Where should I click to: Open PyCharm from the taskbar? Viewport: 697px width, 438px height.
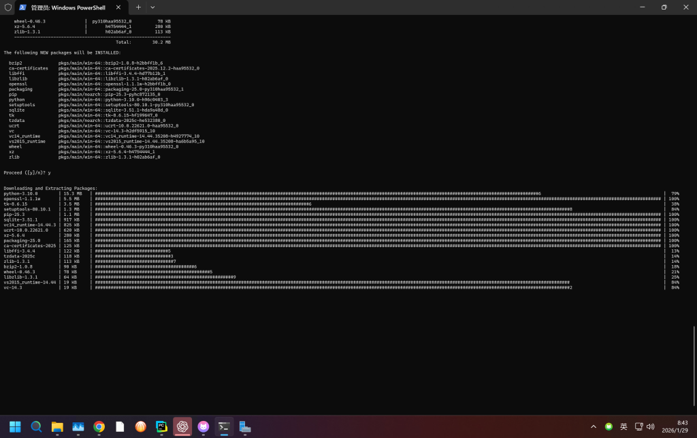click(x=161, y=427)
